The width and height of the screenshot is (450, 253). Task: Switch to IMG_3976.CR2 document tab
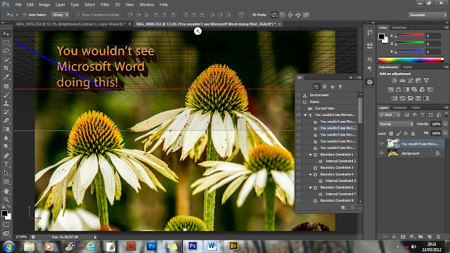tap(70, 24)
